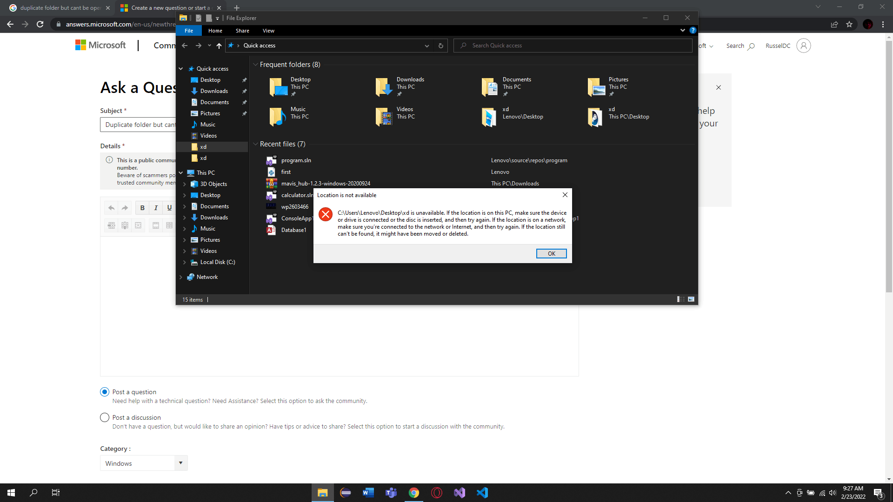Image resolution: width=893 pixels, height=502 pixels.
Task: Toggle italic formatting in the editor
Action: pos(156,208)
